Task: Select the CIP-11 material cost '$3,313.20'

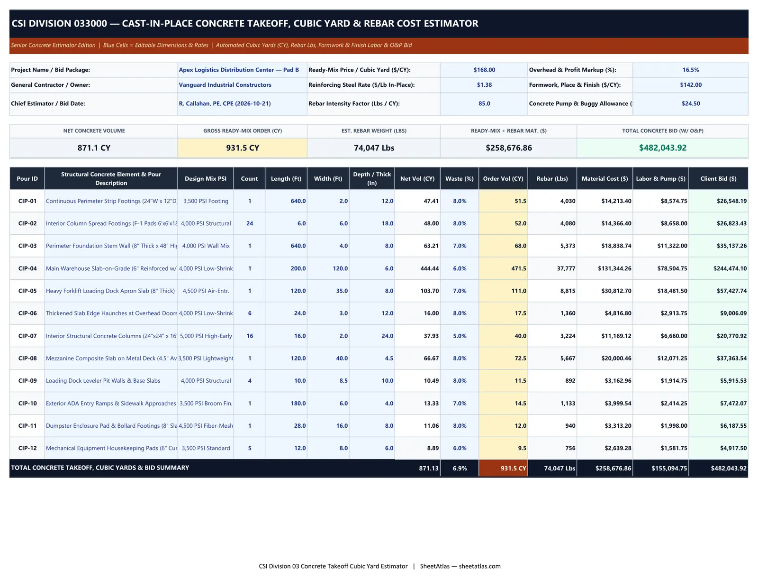Action: (605, 425)
